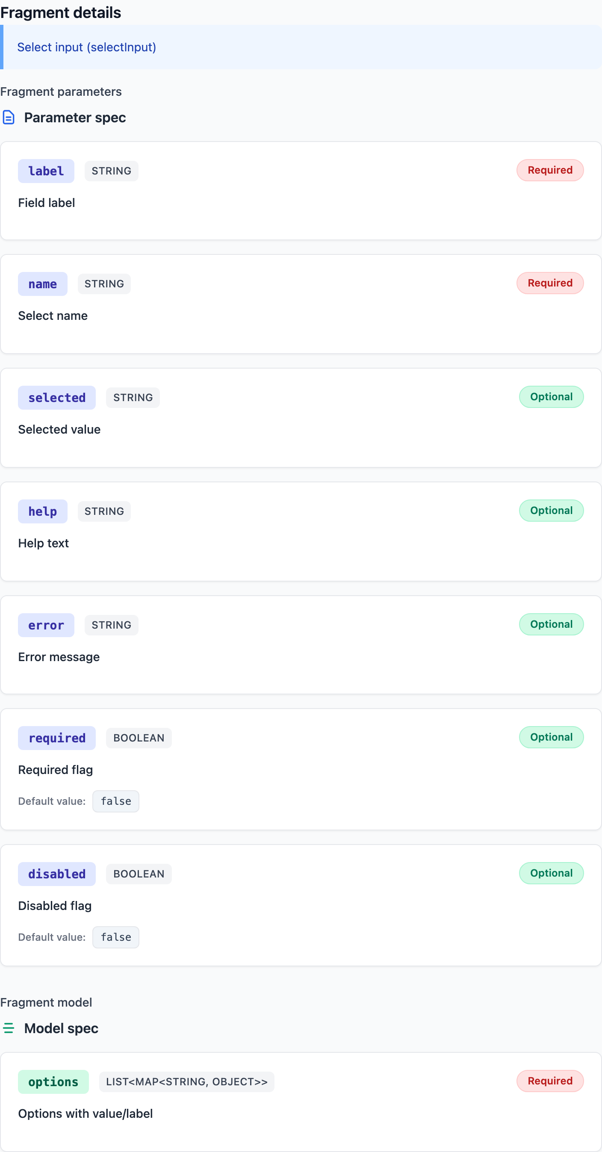Click BOOLEAN type badge next to disabled
The height and width of the screenshot is (1152, 602).
(x=139, y=874)
